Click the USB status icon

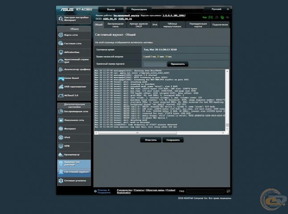coord(228,17)
